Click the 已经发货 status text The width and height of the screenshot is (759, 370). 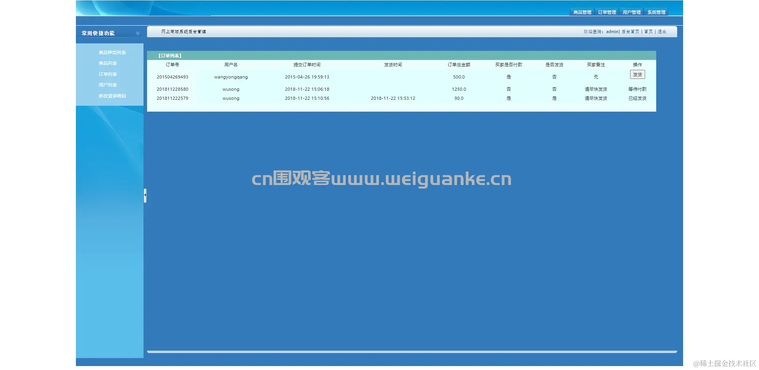pos(637,98)
